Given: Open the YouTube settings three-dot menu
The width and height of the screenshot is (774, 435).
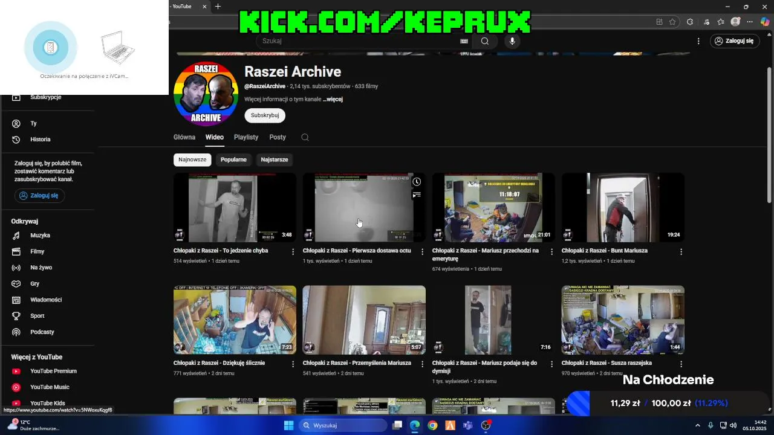Looking at the screenshot, I should 698,41.
